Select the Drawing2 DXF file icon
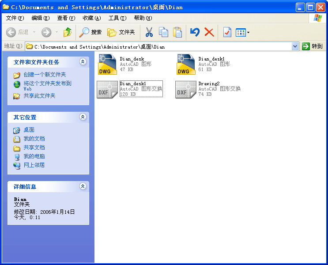Viewport: 328px width, 265px height. pyautogui.click(x=186, y=90)
